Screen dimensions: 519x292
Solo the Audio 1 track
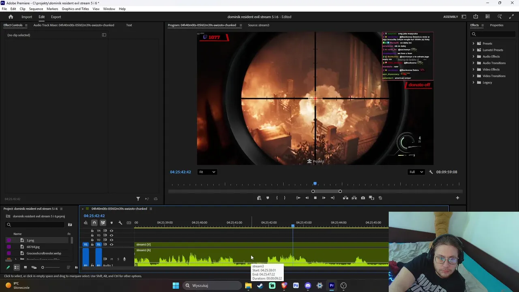pyautogui.click(x=118, y=259)
